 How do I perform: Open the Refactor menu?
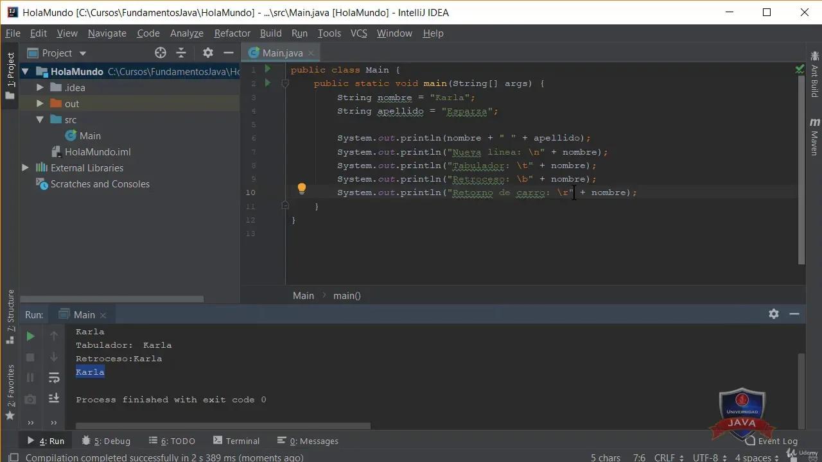click(232, 33)
